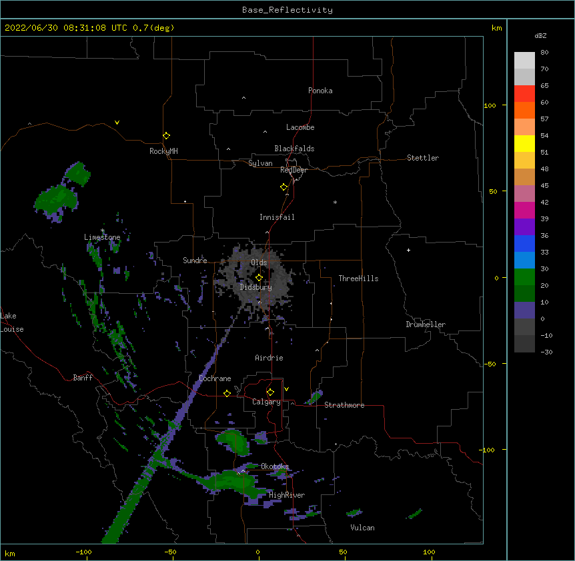The image size is (575, 561).
Task: Click the orange 57-60 dBZ legend swatch
Action: point(524,111)
